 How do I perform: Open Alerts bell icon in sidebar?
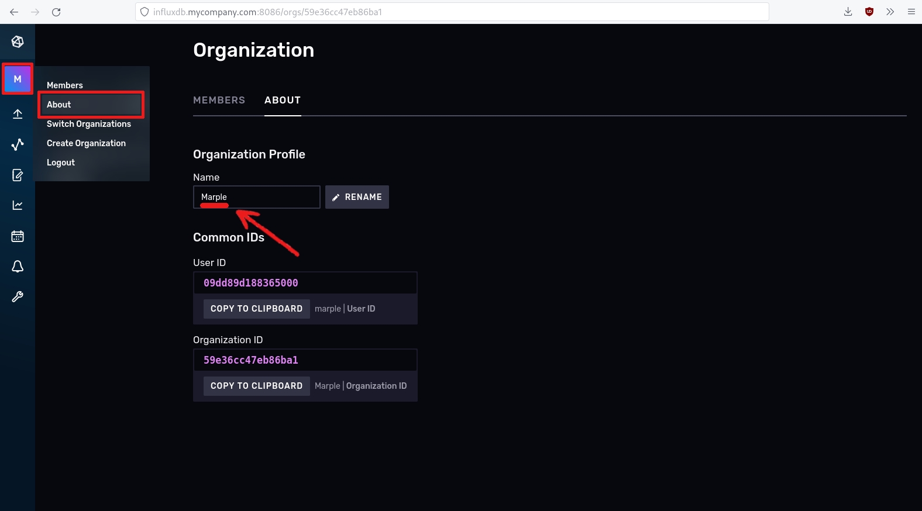pos(18,267)
